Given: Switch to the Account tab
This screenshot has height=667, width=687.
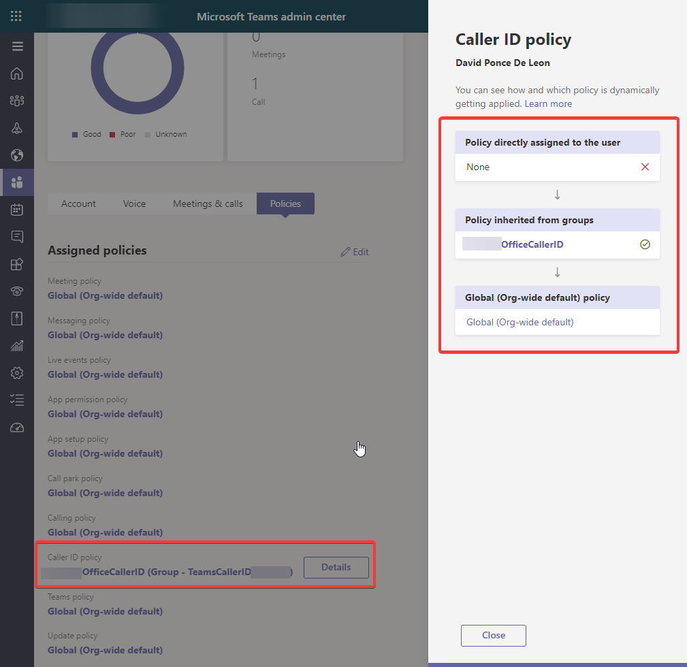Looking at the screenshot, I should [x=78, y=204].
